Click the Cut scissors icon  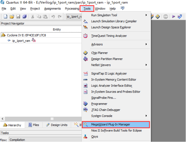33,16
